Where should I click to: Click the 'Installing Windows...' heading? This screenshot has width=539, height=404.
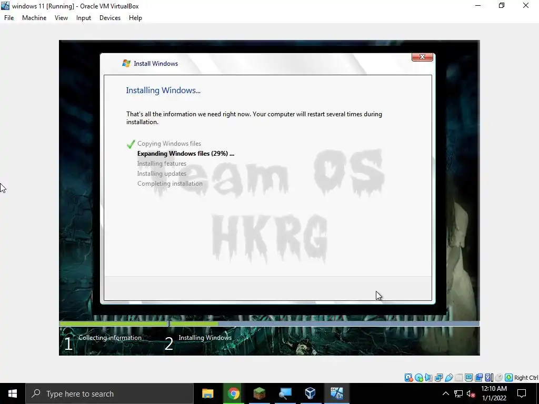163,90
